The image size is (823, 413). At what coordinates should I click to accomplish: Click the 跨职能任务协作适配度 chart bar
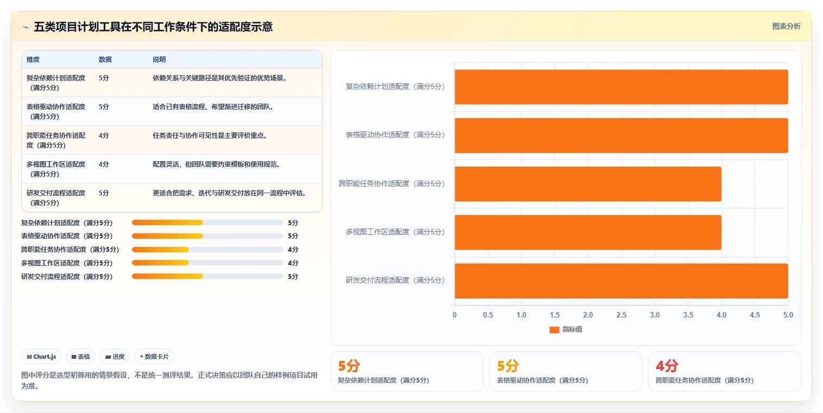588,183
